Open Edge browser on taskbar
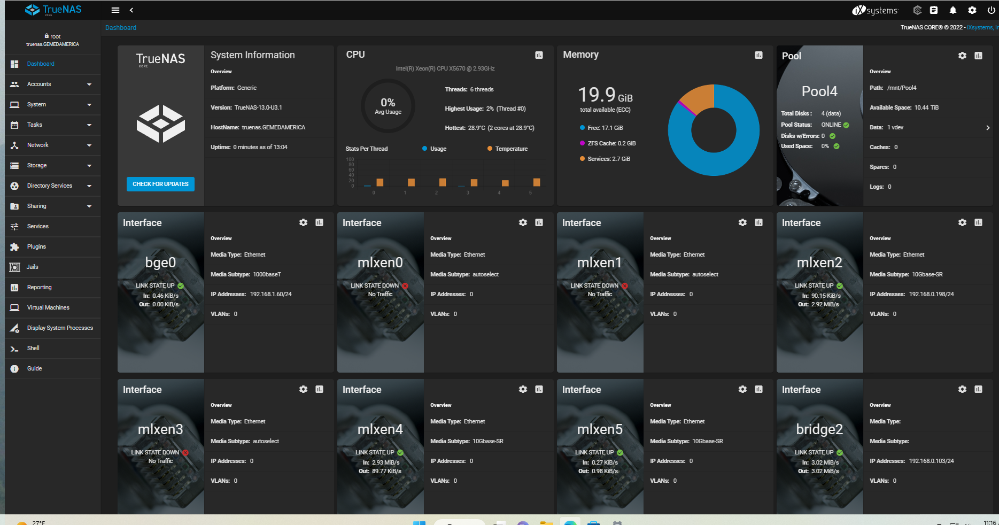 click(x=570, y=522)
